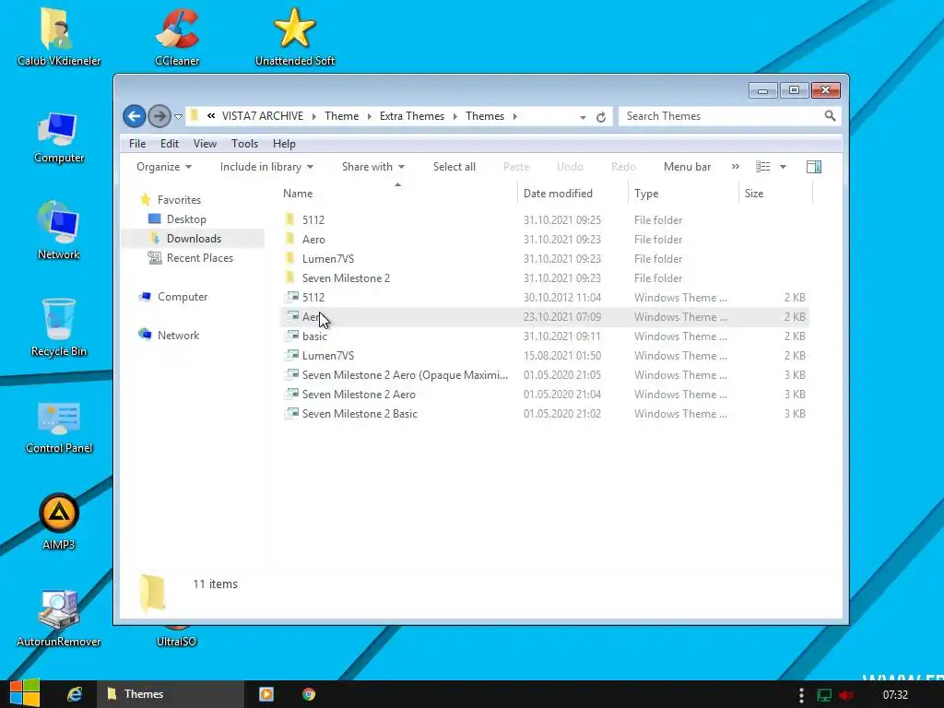Screen dimensions: 944x708
Task: Select Computer in navigation pane
Action: [182, 297]
